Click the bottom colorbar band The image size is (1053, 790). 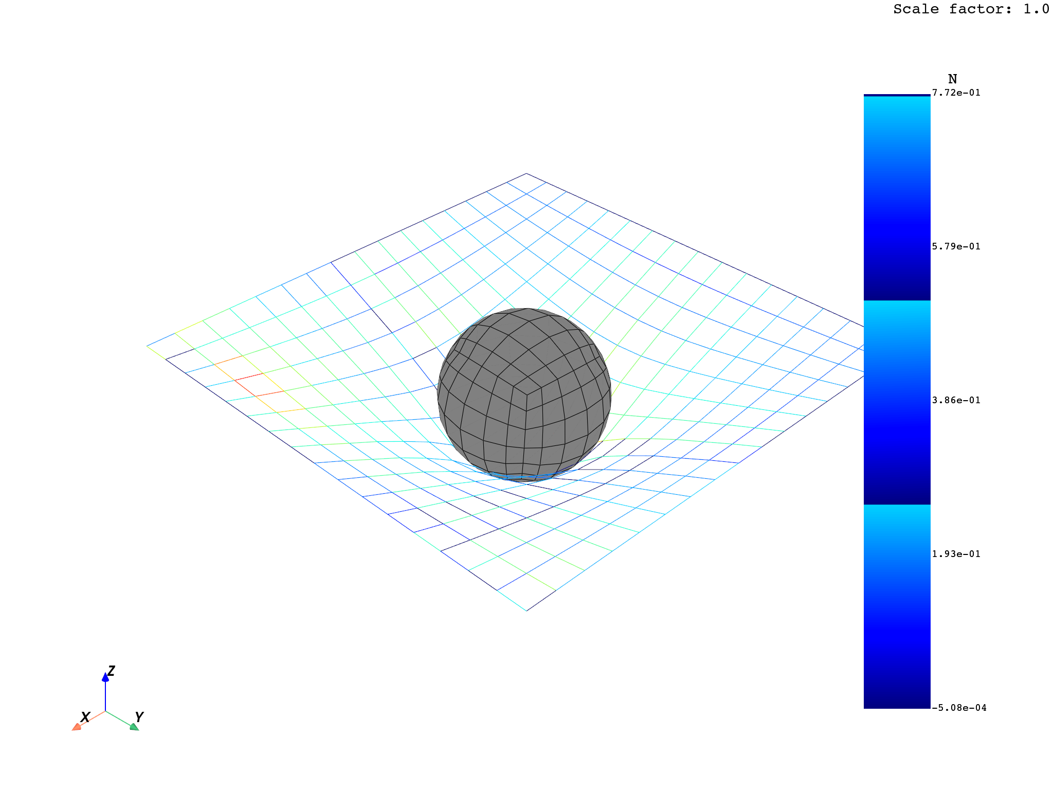(897, 606)
